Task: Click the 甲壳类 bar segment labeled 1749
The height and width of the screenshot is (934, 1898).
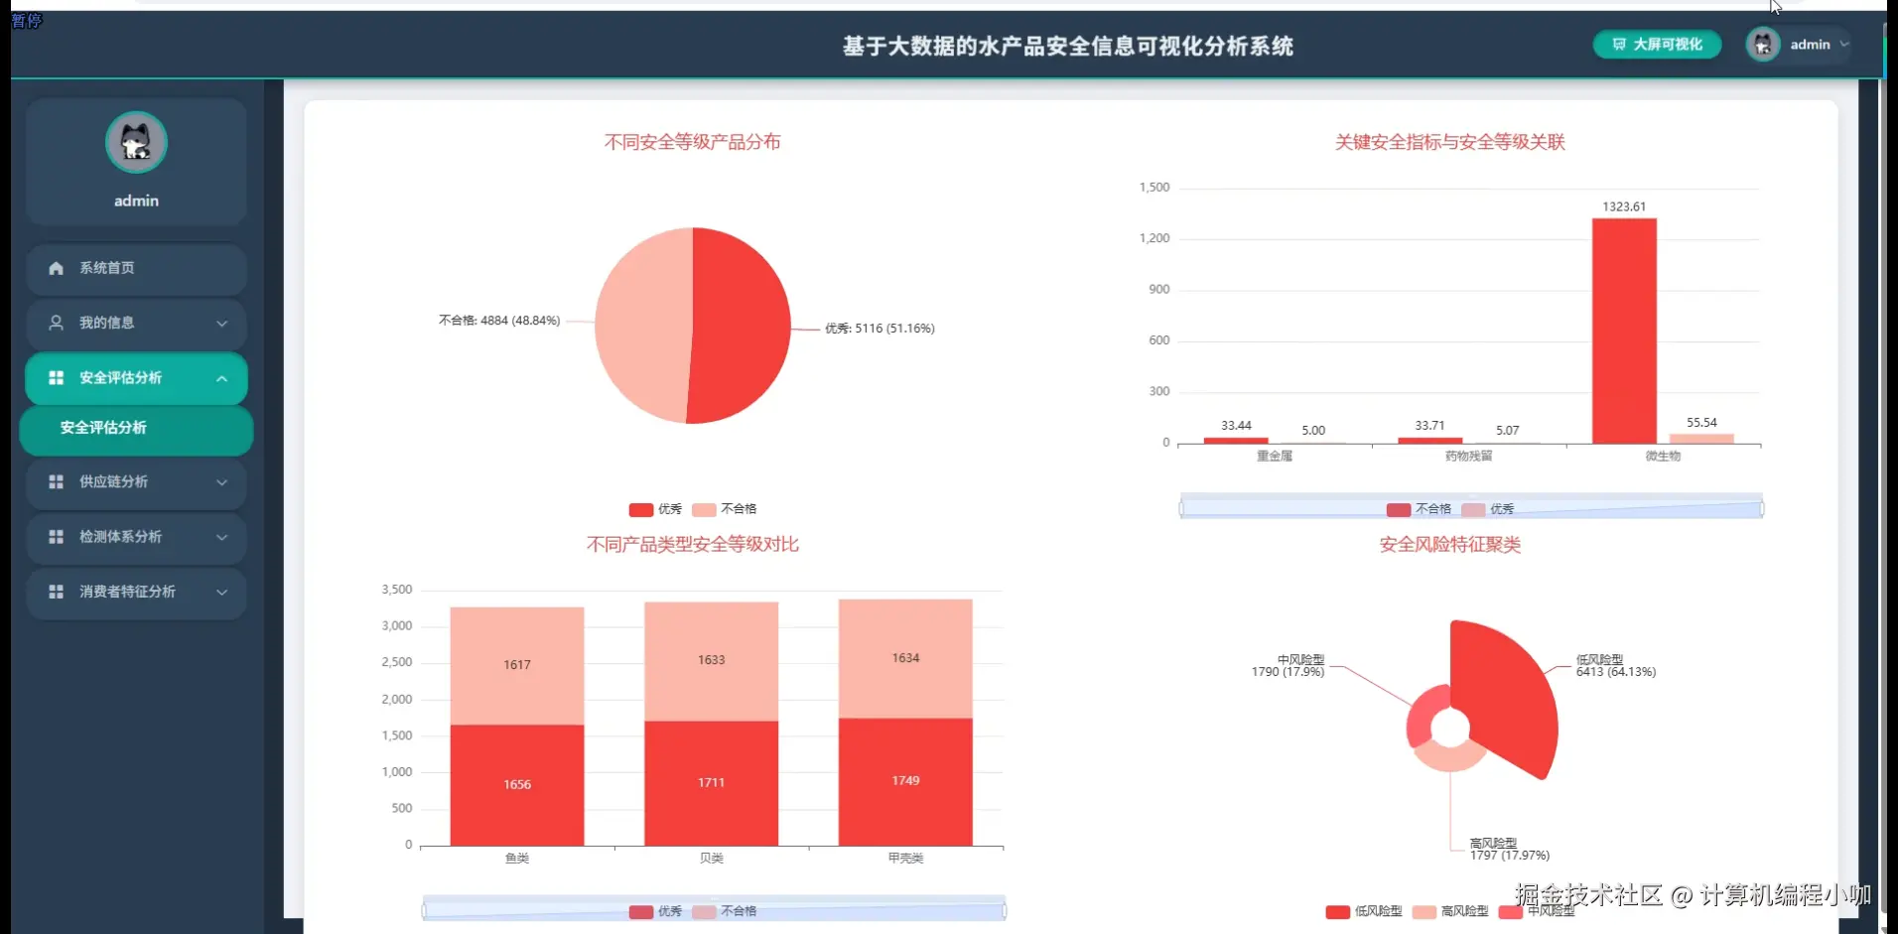Action: [905, 782]
